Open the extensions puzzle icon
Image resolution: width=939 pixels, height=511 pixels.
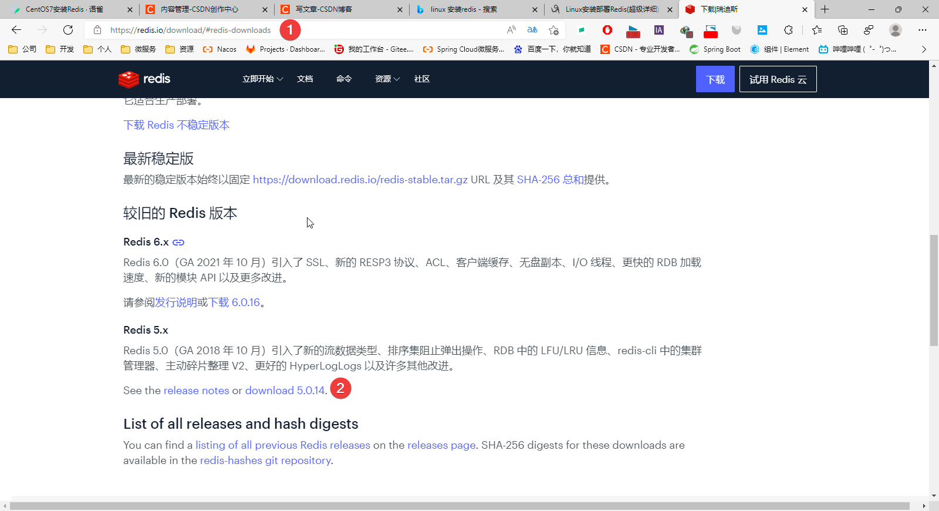point(788,30)
